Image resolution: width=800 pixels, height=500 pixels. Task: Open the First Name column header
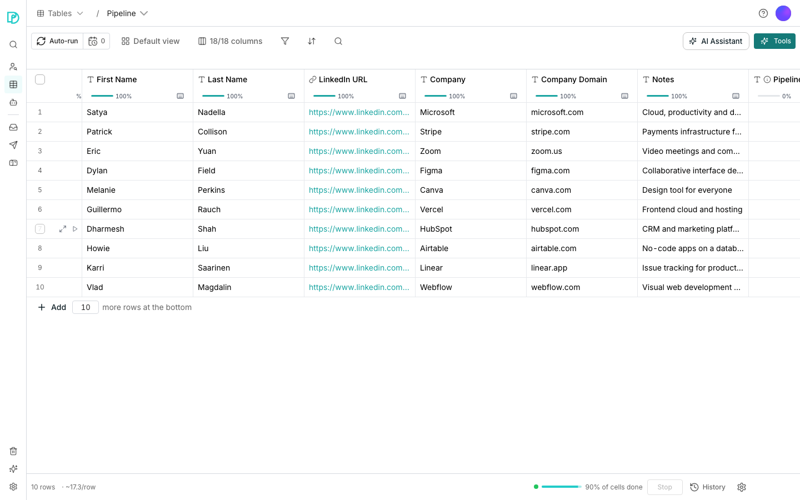pyautogui.click(x=137, y=79)
